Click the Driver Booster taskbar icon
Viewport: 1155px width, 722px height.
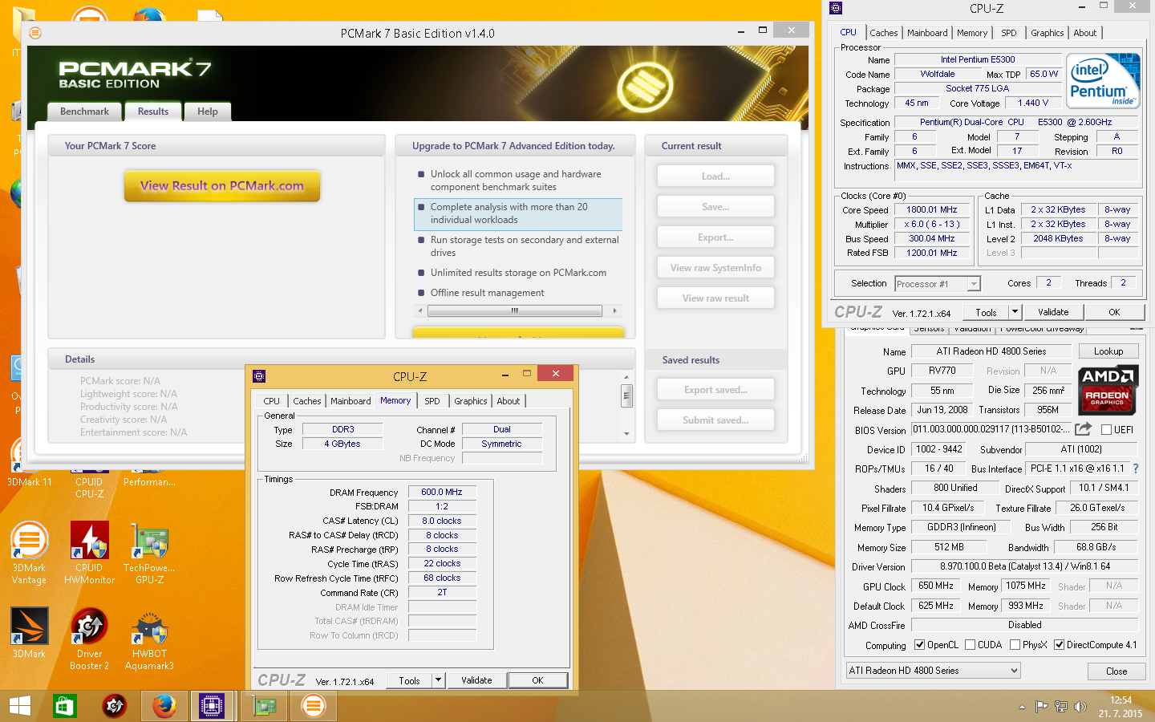pos(115,706)
